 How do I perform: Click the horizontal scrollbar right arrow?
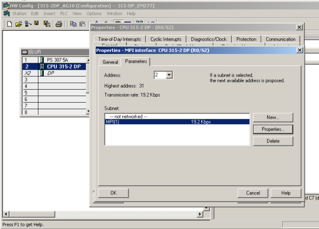200,214
